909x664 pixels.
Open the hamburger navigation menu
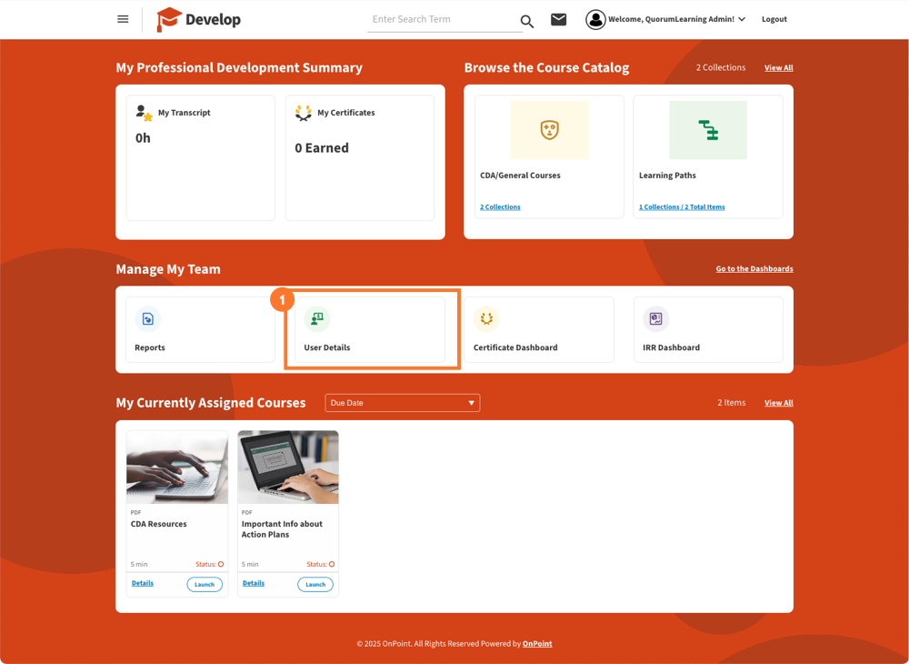(x=123, y=19)
